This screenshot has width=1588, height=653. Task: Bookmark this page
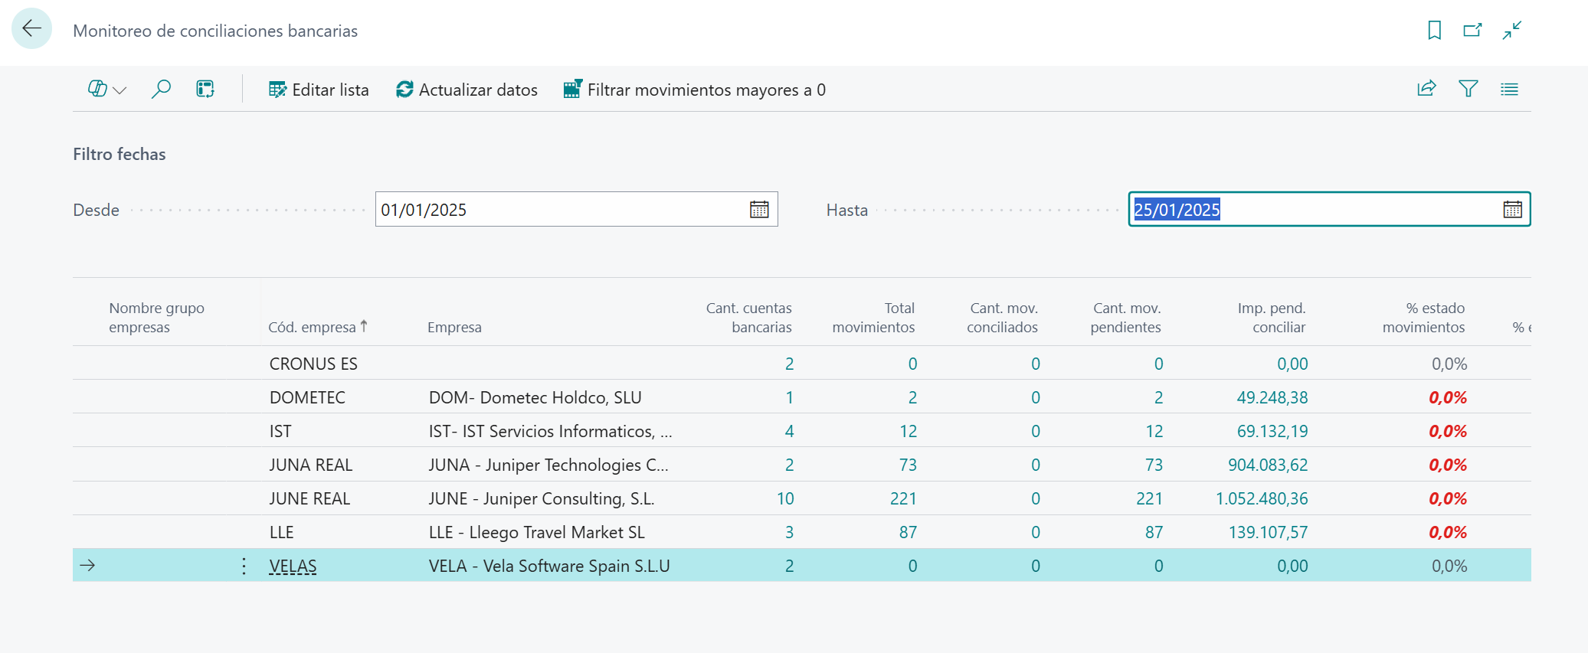[1434, 30]
